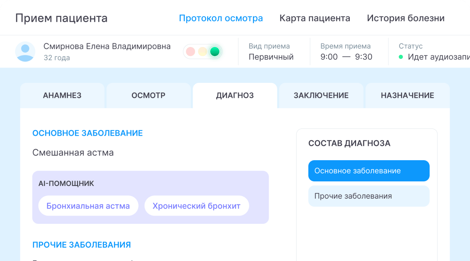Screen dimensions: 470x261
Task: Select the ДИАГНОЗ tab
Action: (x=235, y=96)
